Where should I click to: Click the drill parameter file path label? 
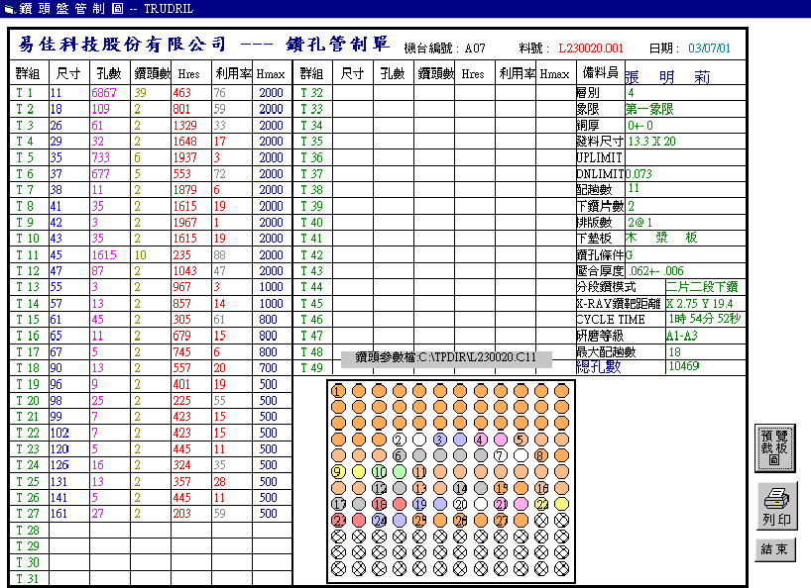pos(446,357)
